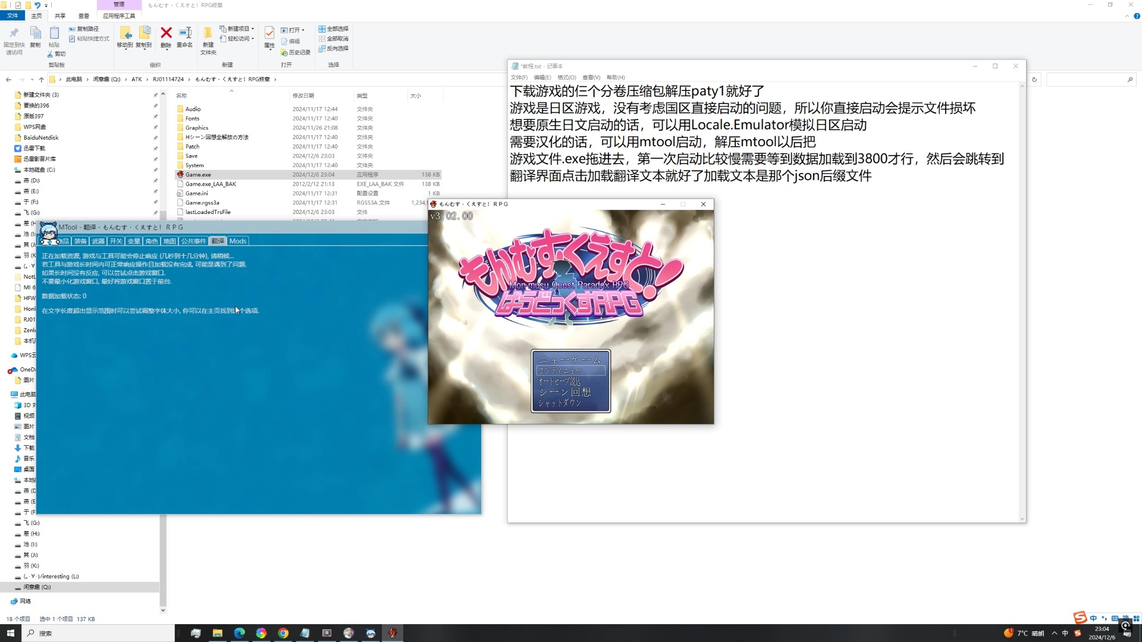Switch to MTool 角色 tab
Screen dimensions: 1142x642
click(152, 241)
